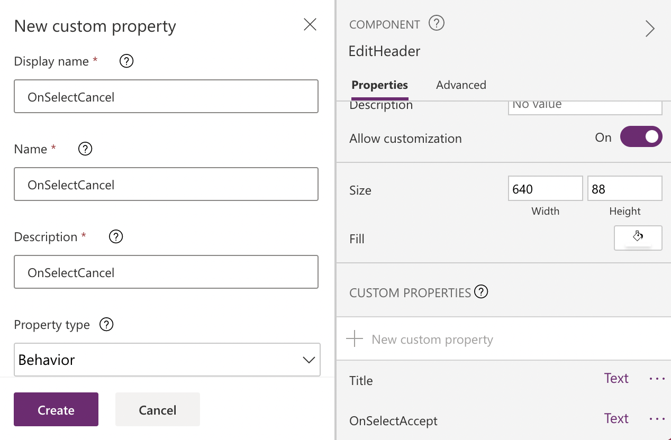671x440 pixels.
Task: Collapse the component pane with chevron
Action: click(x=650, y=29)
